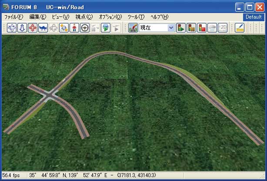The image size is (267, 181).
Task: Click the Default label in menu bar
Action: click(x=254, y=17)
